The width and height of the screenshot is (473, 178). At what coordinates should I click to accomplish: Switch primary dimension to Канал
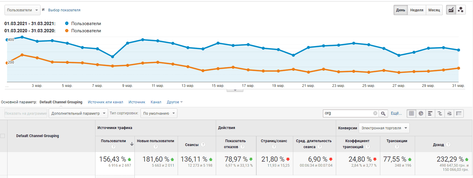pos(156,102)
